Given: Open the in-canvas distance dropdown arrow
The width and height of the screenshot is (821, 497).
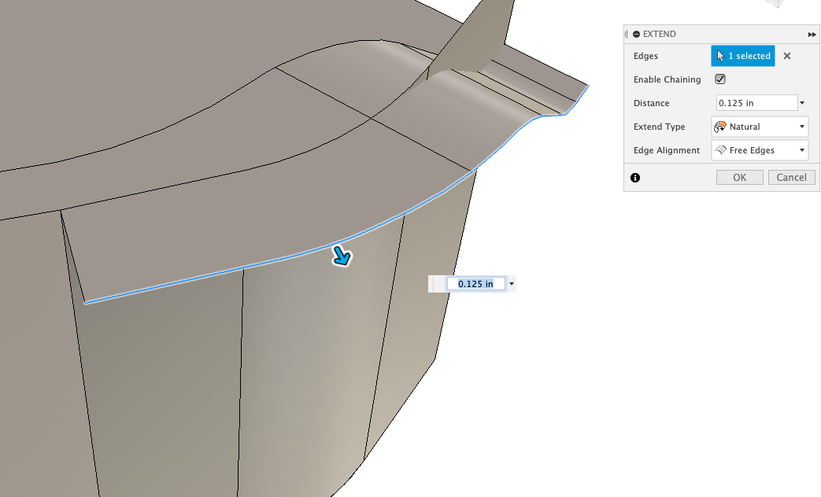Looking at the screenshot, I should coord(512,283).
